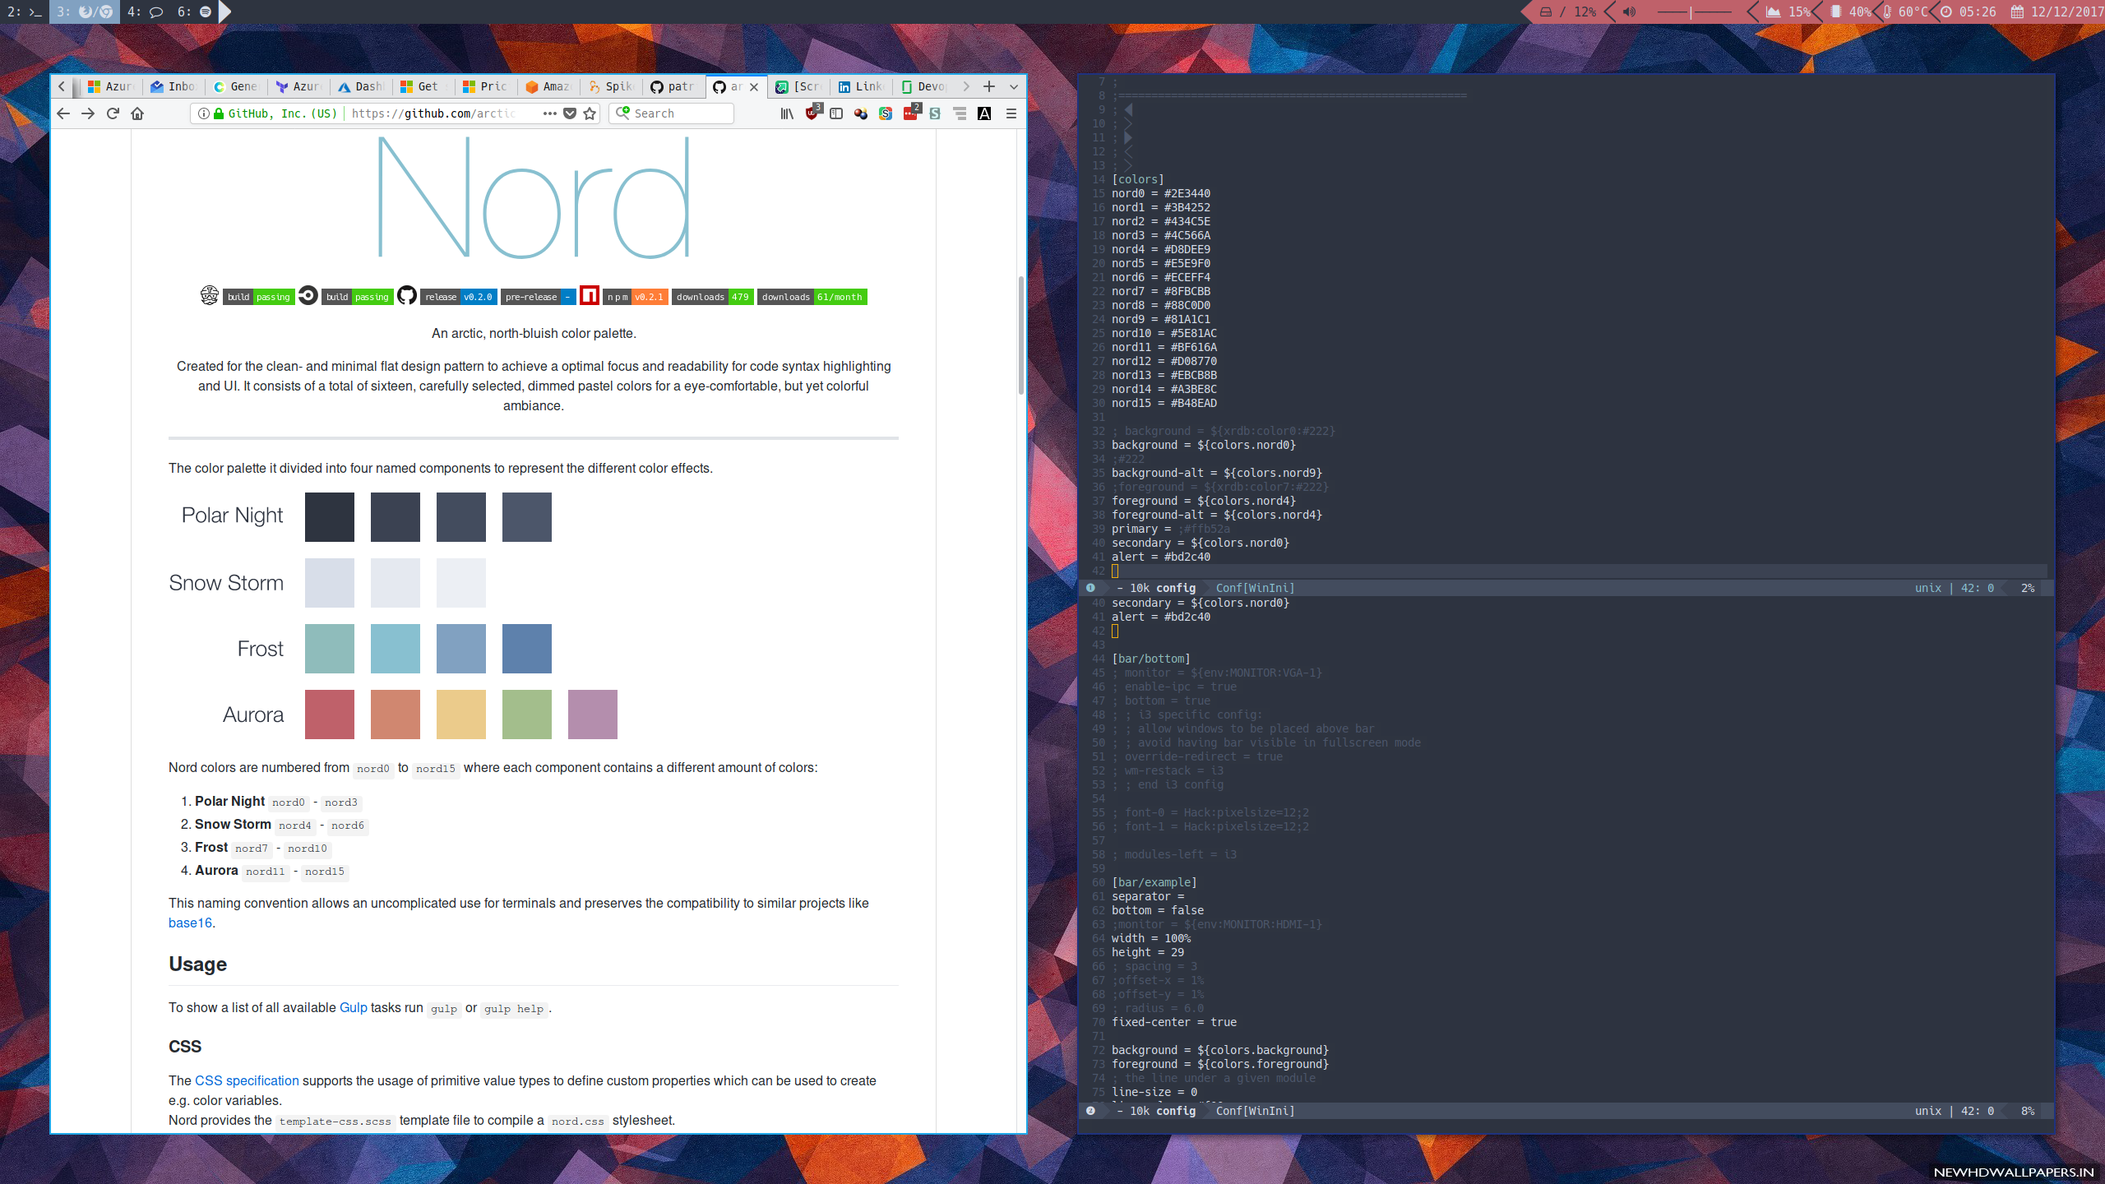The height and width of the screenshot is (1184, 2105).
Task: Open the page actions ellipsis menu
Action: 549,113
